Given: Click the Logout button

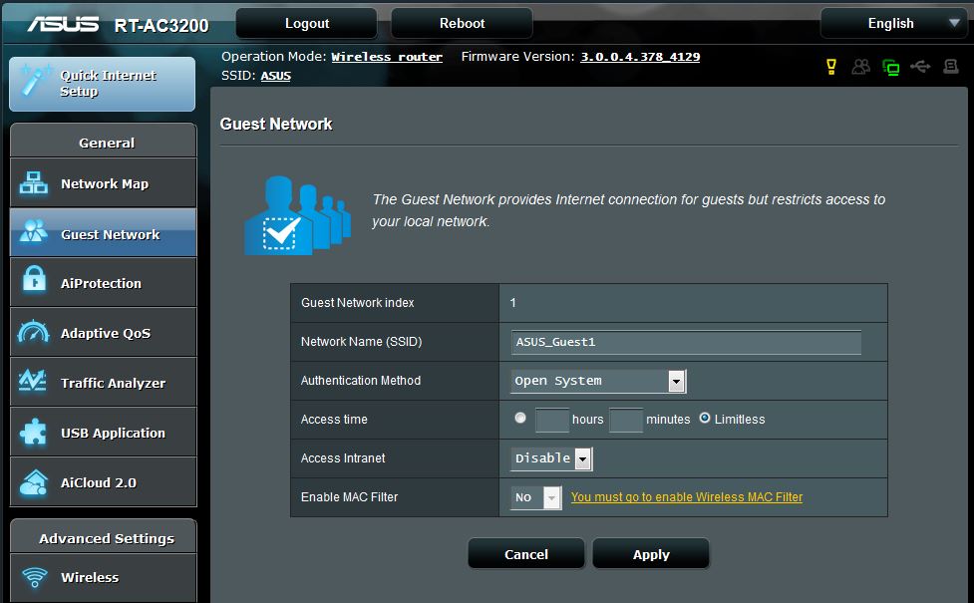Looking at the screenshot, I should (x=306, y=24).
